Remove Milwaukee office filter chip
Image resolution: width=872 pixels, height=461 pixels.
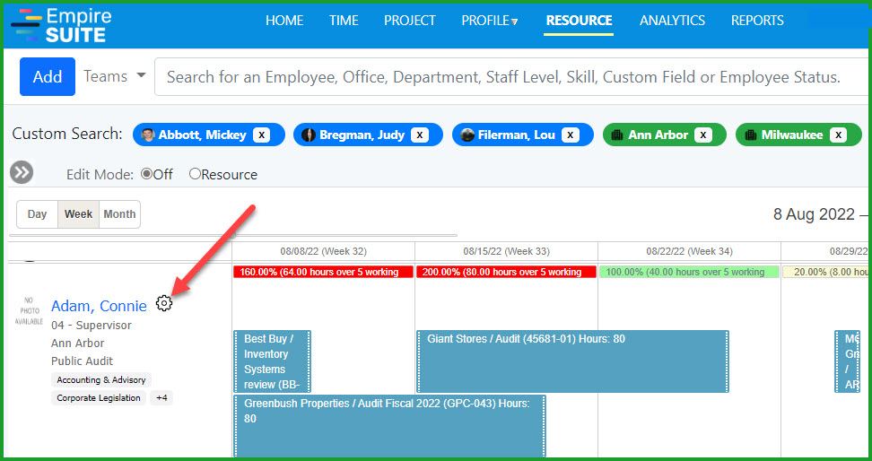(x=838, y=135)
